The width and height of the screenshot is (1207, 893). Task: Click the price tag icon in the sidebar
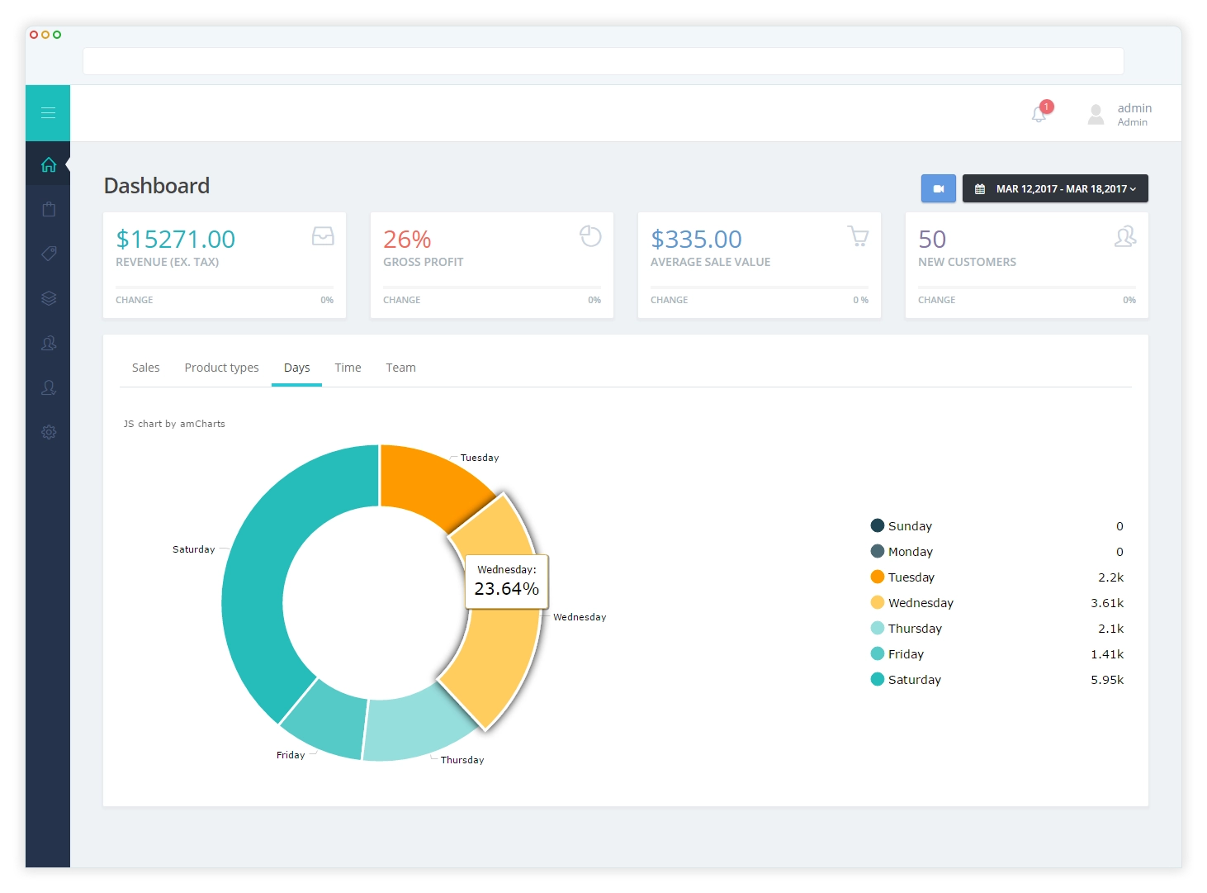(x=48, y=254)
